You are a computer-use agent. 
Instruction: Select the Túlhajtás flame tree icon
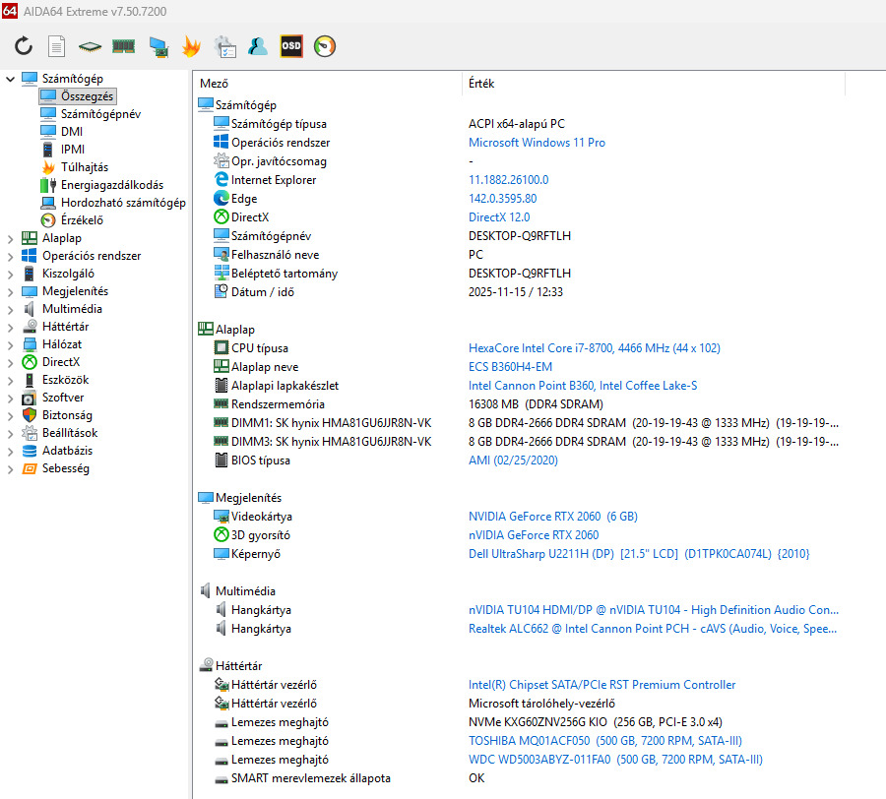(48, 167)
